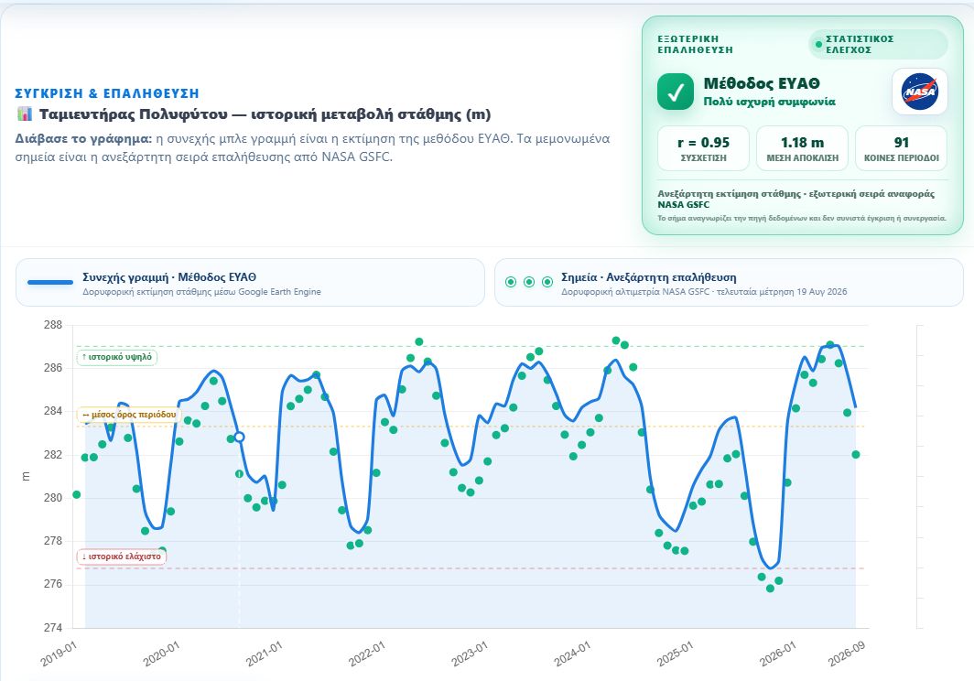Click the ΕΞΩΤΕΡΙΚΗ ΕΠΑΛΗΘΕΥΣΗ card header
The height and width of the screenshot is (681, 974).
pyautogui.click(x=695, y=44)
